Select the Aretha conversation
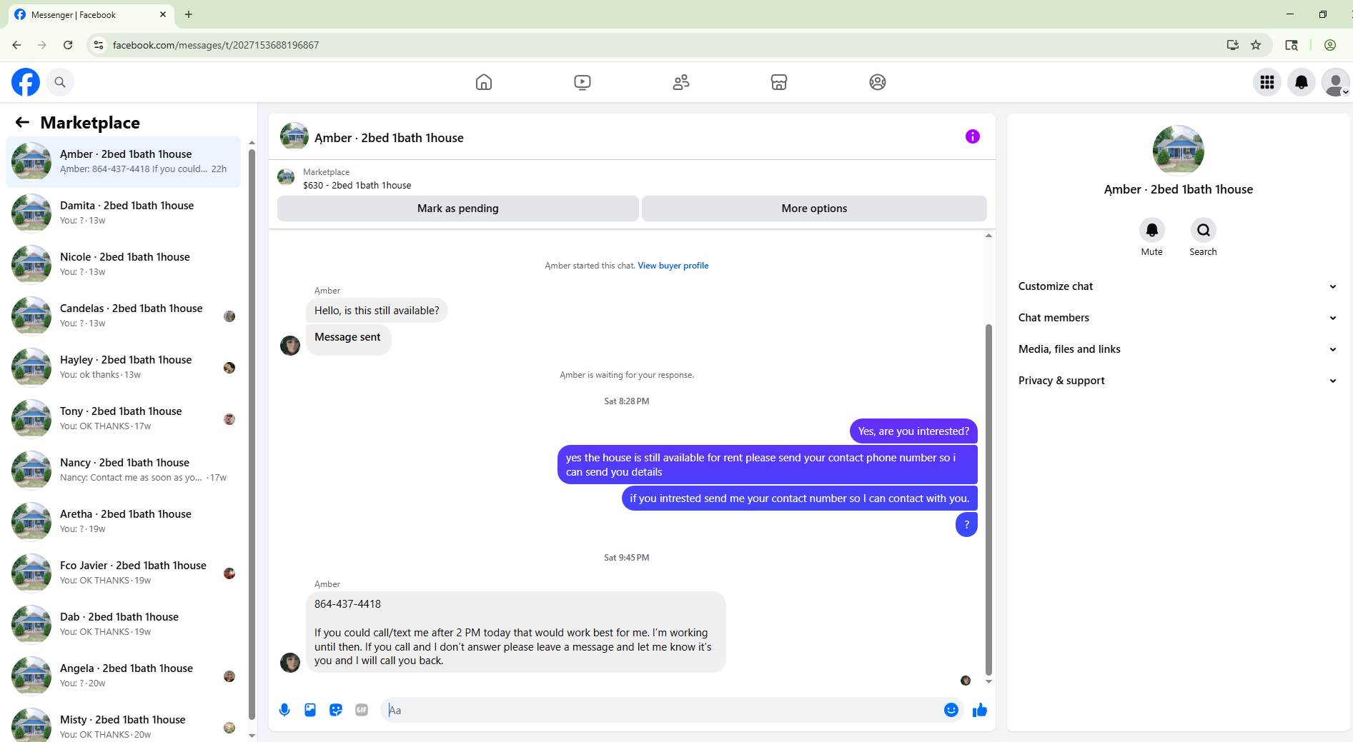Viewport: 1353px width, 742px height. pos(123,521)
